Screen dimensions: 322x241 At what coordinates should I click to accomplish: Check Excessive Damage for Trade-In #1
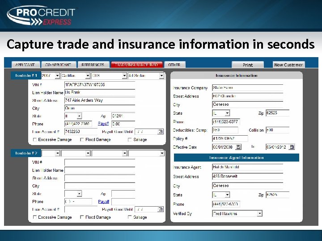click(x=35, y=140)
